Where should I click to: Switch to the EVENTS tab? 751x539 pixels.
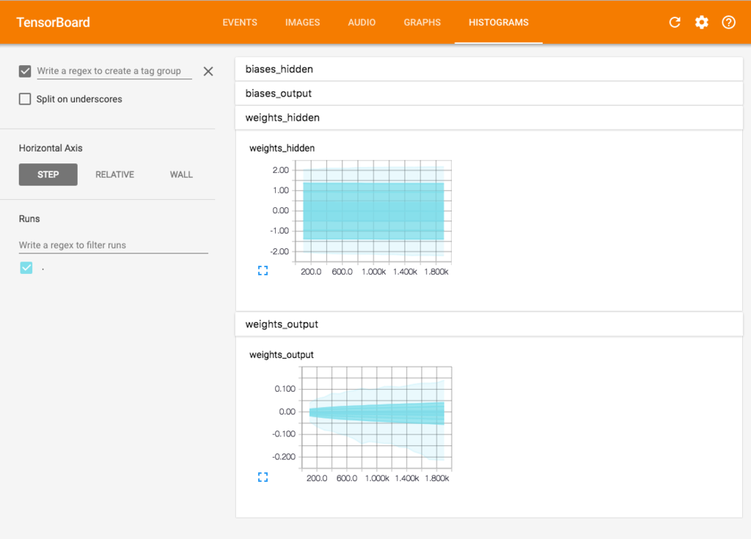pyautogui.click(x=240, y=23)
